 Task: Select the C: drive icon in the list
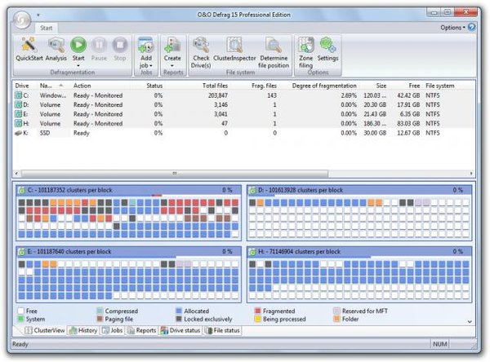pos(19,95)
